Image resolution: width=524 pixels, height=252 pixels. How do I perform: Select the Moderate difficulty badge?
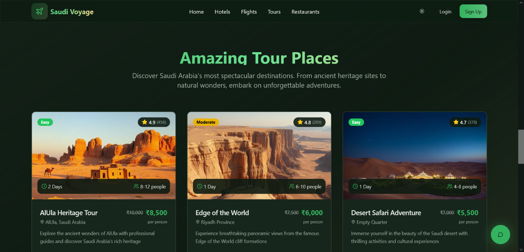click(x=206, y=122)
